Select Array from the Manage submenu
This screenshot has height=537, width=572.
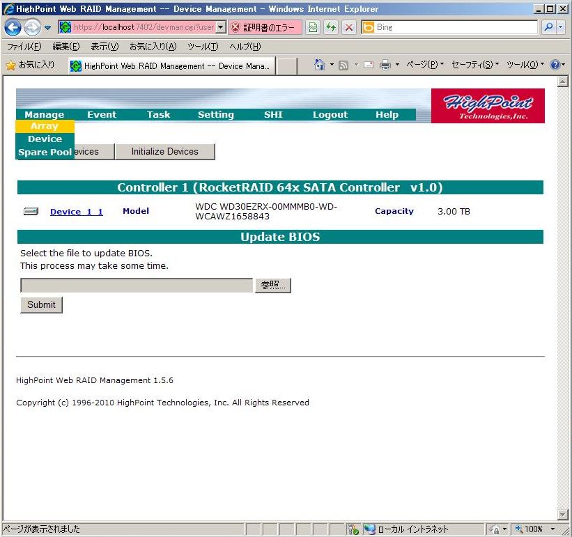pyautogui.click(x=45, y=126)
